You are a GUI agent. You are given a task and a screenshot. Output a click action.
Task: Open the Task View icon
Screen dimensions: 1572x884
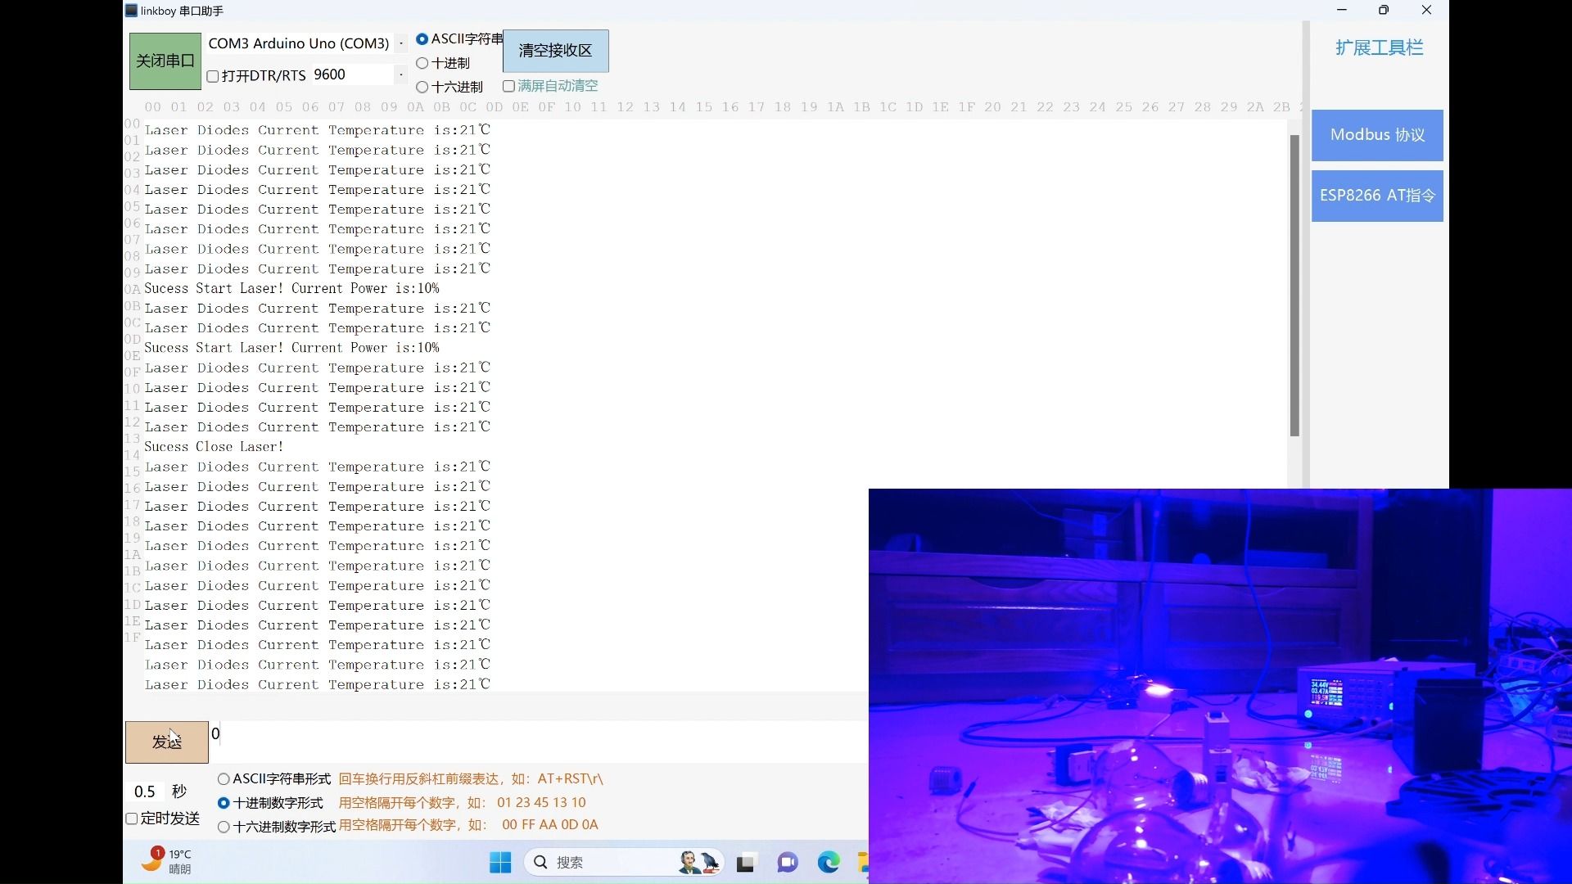coord(745,863)
